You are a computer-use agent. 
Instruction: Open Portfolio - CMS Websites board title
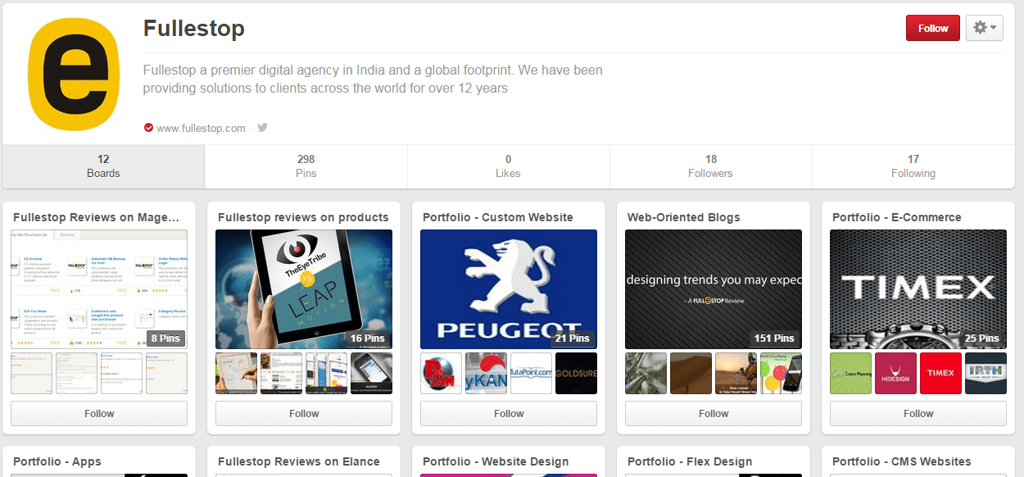point(902,461)
